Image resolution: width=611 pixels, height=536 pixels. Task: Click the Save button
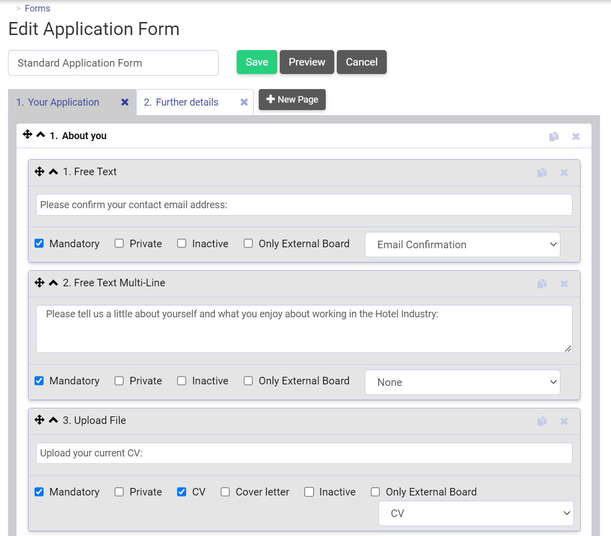(257, 62)
